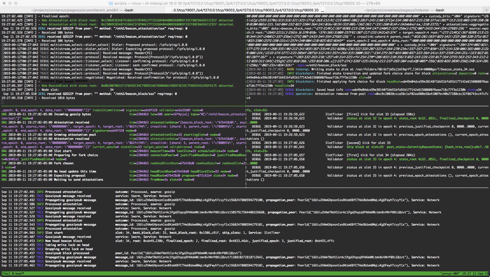Click the '[foo]' tmux session name
The height and width of the screenshot is (277, 490).
[x=6, y=274]
